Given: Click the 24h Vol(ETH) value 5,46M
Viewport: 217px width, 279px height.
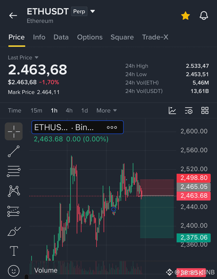Looking at the screenshot, I should [x=201, y=83].
